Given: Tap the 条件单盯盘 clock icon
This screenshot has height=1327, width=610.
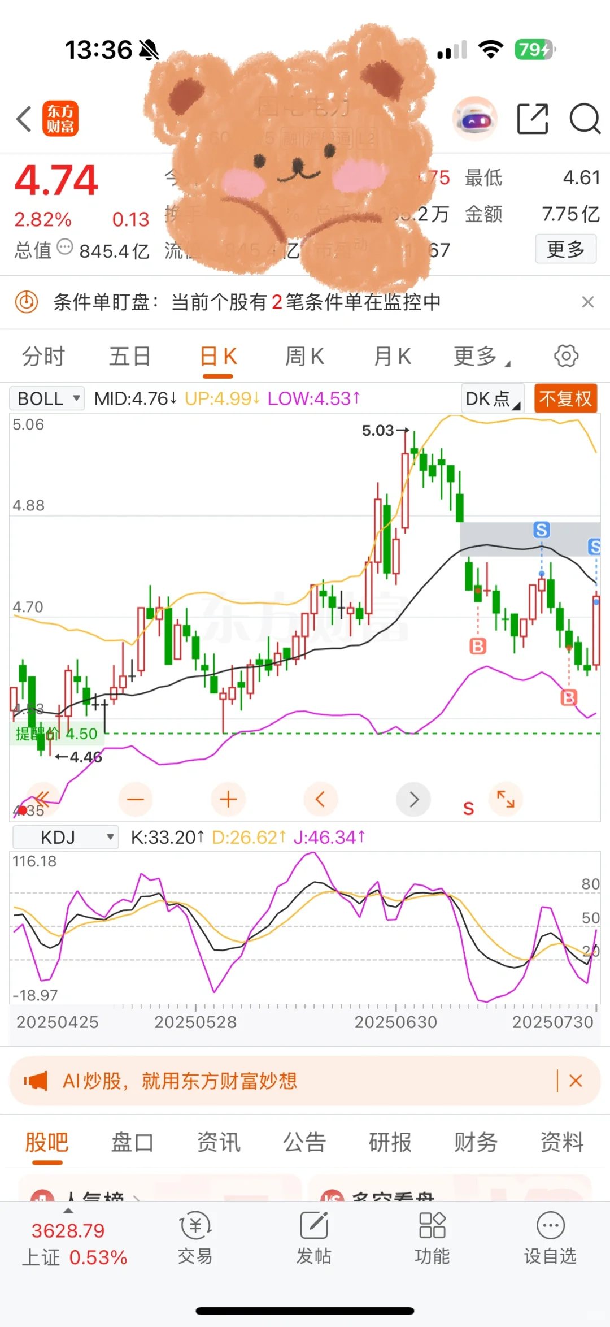Looking at the screenshot, I should tap(26, 302).
